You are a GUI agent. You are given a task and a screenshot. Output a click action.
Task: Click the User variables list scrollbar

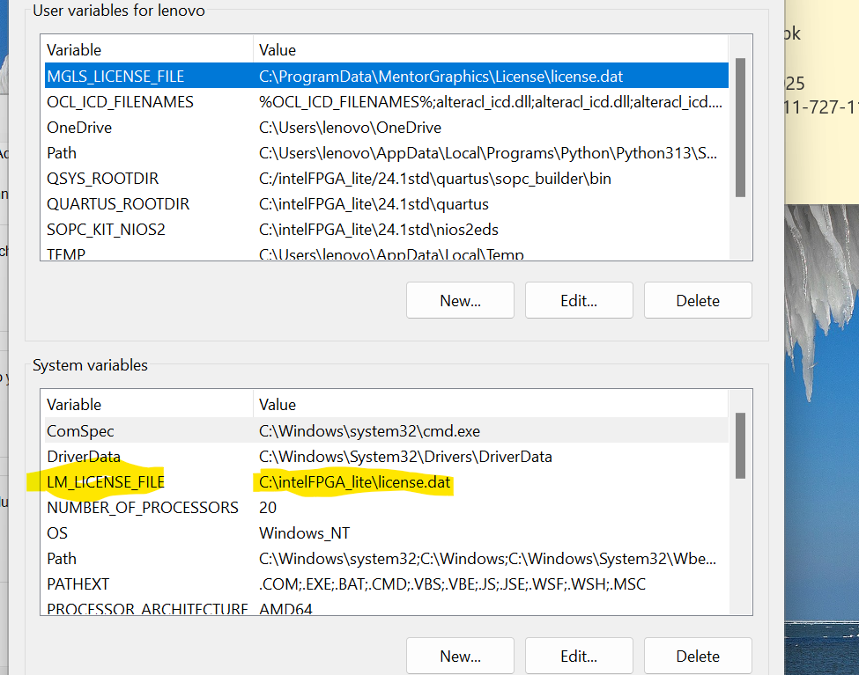point(741,128)
